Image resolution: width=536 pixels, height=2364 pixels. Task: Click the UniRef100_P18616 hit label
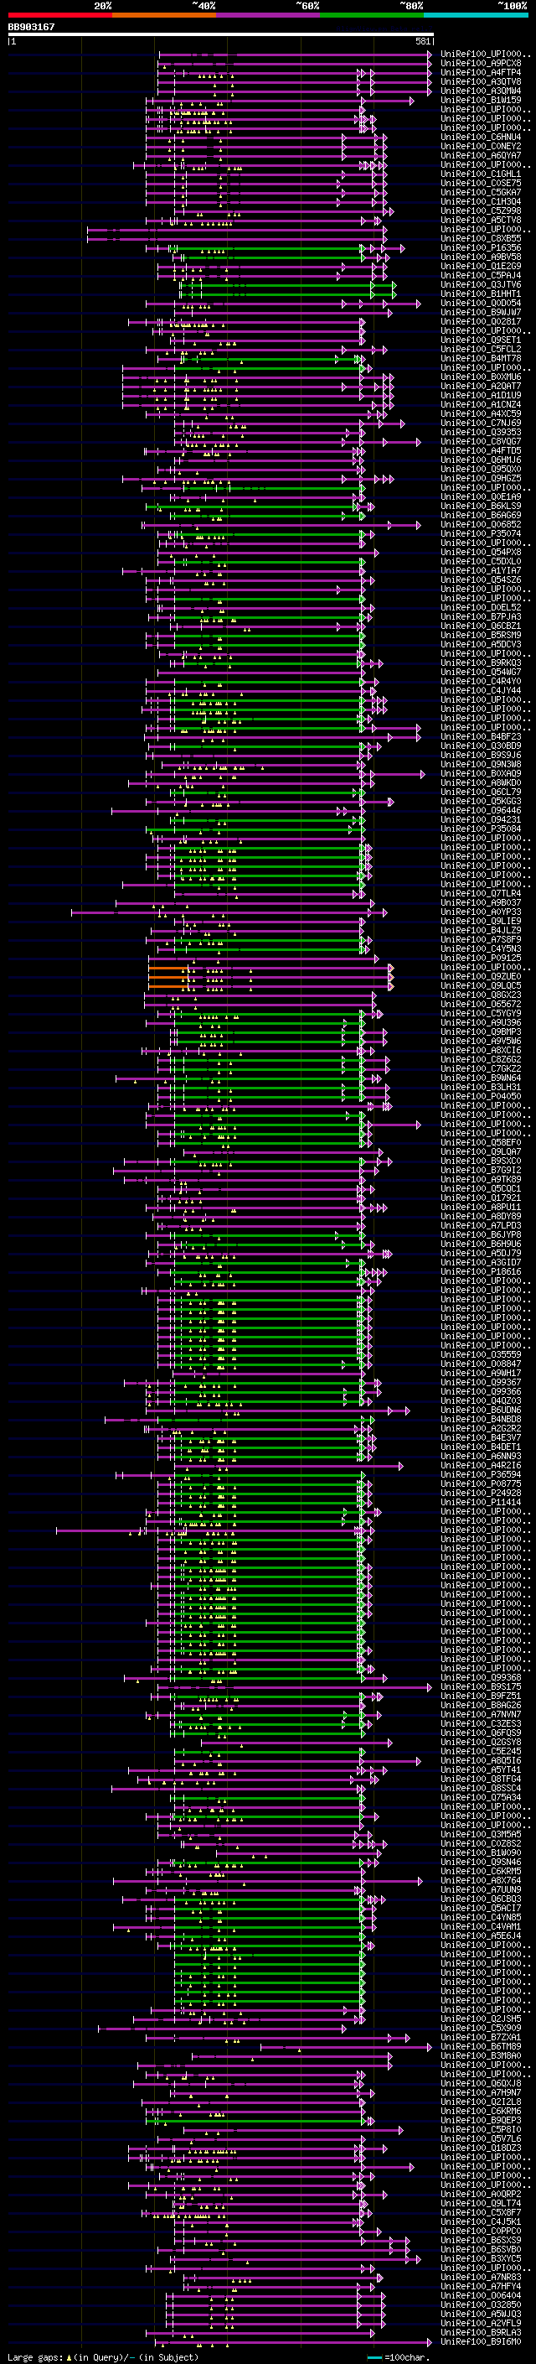tap(481, 1272)
